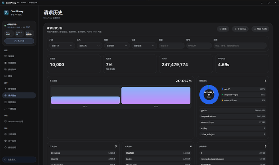Viewport: 279px width, 165px height.
Task: Export records with 导出 CSV
Action: (241, 29)
